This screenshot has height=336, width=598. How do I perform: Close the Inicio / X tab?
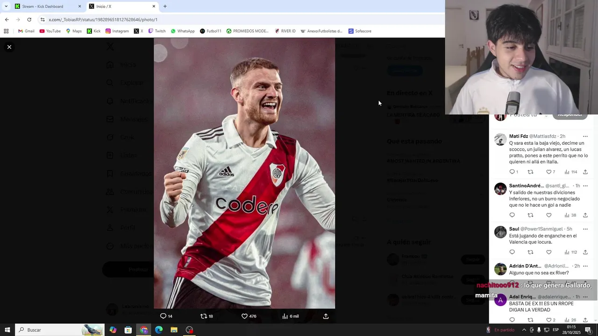coord(154,7)
